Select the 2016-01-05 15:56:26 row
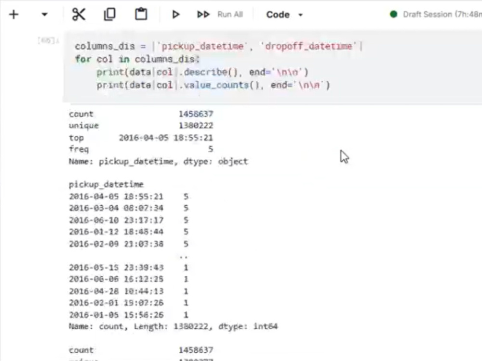The width and height of the screenshot is (482, 361). point(129,315)
